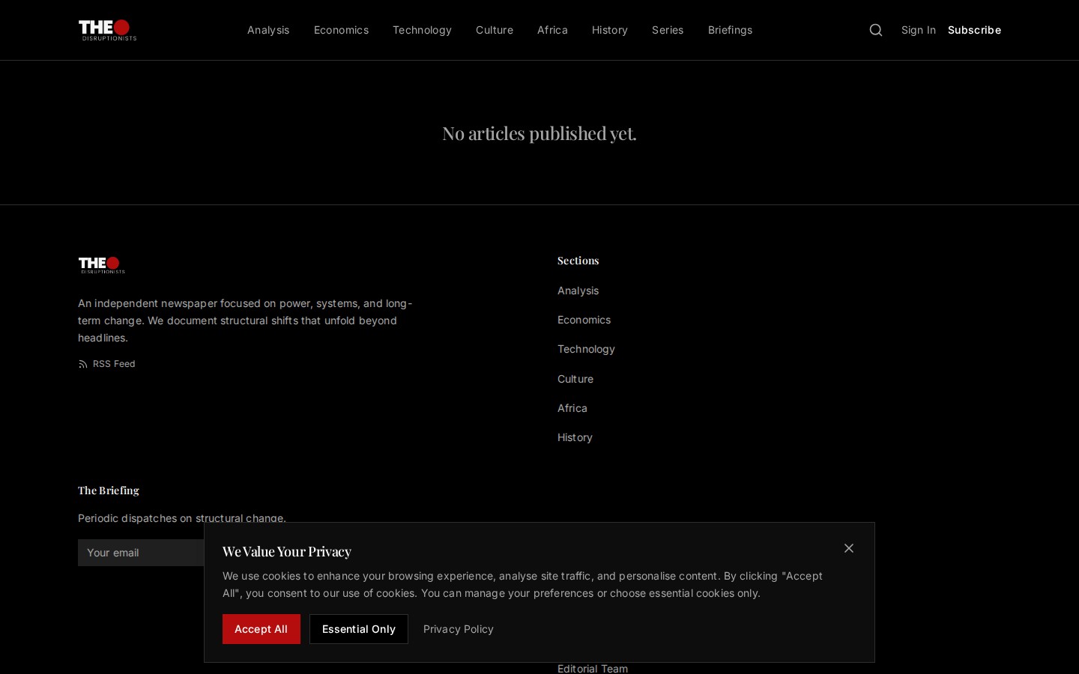Close the privacy cookie banner
1079x674 pixels.
pyautogui.click(x=849, y=548)
